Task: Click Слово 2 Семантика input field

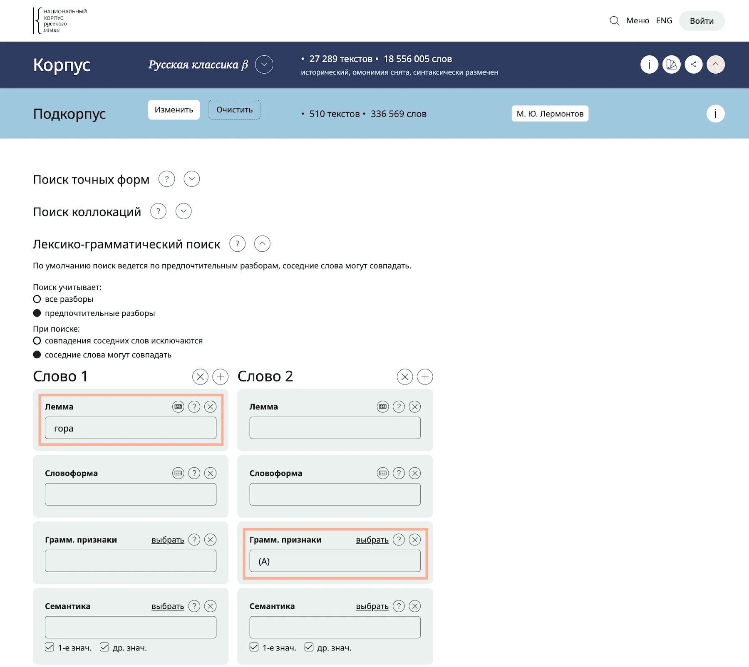Action: (335, 627)
